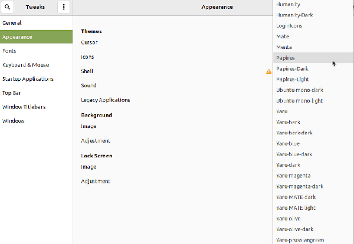The width and height of the screenshot is (354, 244).
Task: Click Adjustment under Lock Screen
Action: coord(96,182)
